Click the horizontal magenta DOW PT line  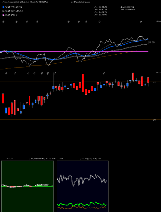[74, 51]
